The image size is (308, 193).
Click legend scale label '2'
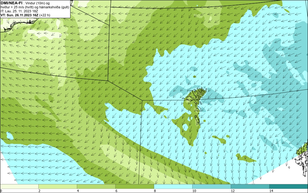(x=39, y=191)
